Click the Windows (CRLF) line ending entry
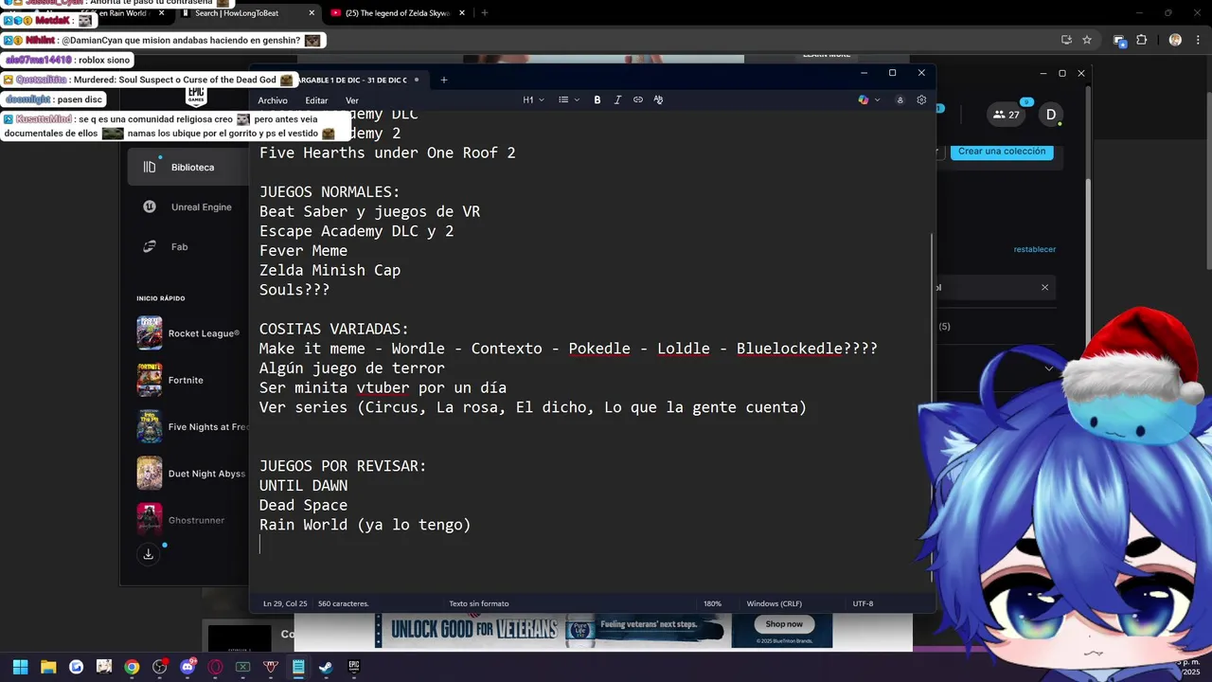 [x=774, y=603]
